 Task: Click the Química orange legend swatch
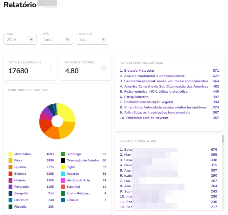point(10,167)
